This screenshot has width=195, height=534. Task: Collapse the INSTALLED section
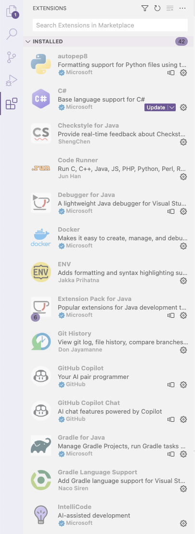(28, 41)
